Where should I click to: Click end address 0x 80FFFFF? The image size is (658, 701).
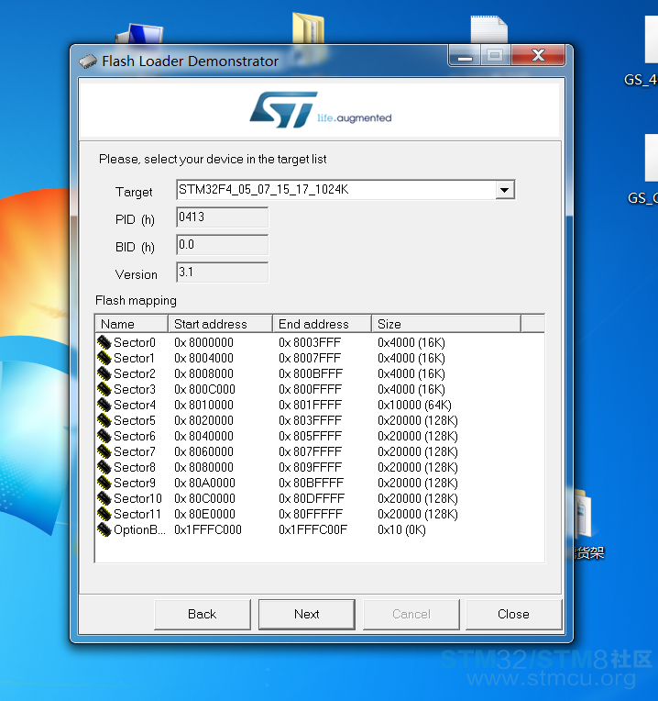pos(311,514)
